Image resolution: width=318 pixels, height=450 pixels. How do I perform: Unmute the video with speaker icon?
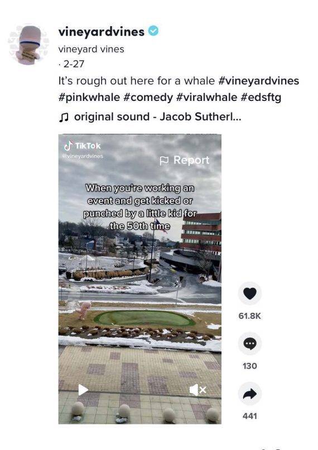[197, 390]
